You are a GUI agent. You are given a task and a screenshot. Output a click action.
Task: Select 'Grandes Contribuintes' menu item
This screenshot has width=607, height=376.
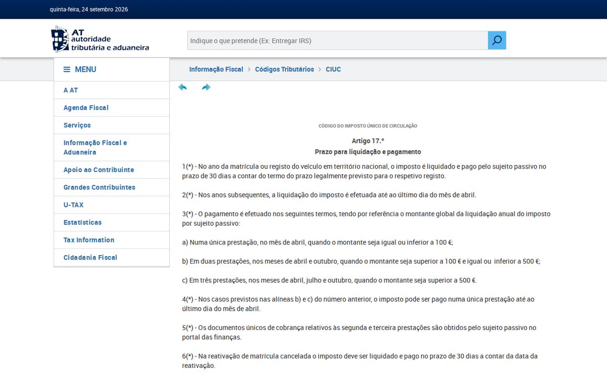pos(112,187)
